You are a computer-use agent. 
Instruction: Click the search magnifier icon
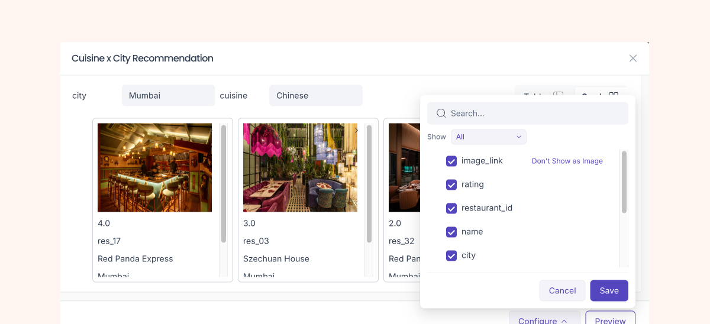coord(441,114)
